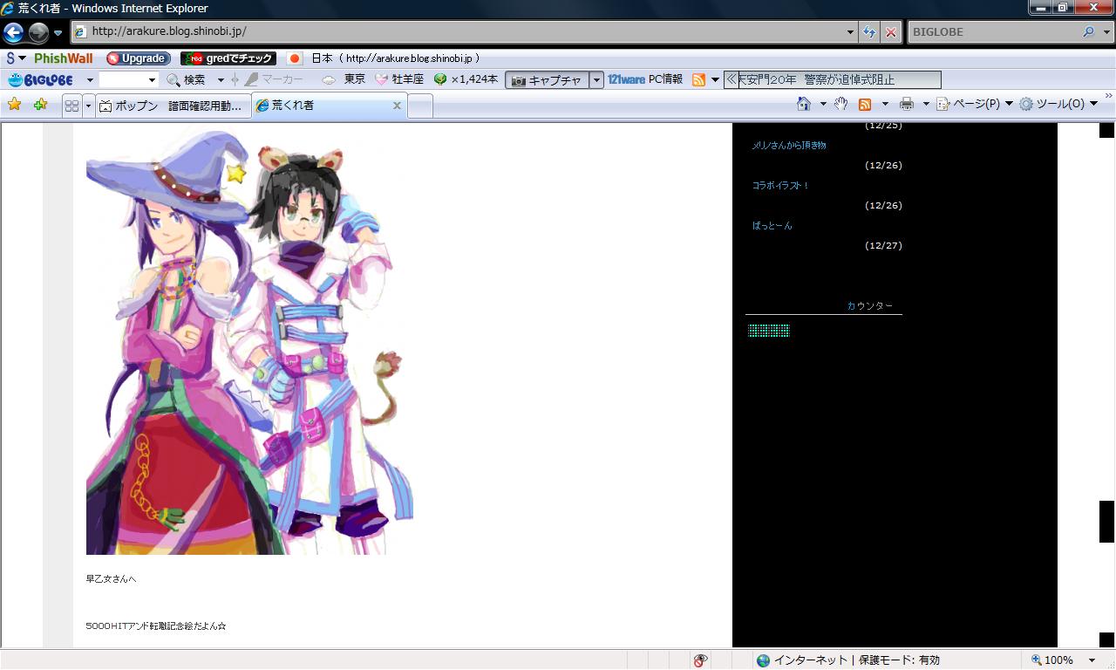Viewport: 1116px width, 670px height.
Task: Go back with the blue Back arrow
Action: coord(13,32)
